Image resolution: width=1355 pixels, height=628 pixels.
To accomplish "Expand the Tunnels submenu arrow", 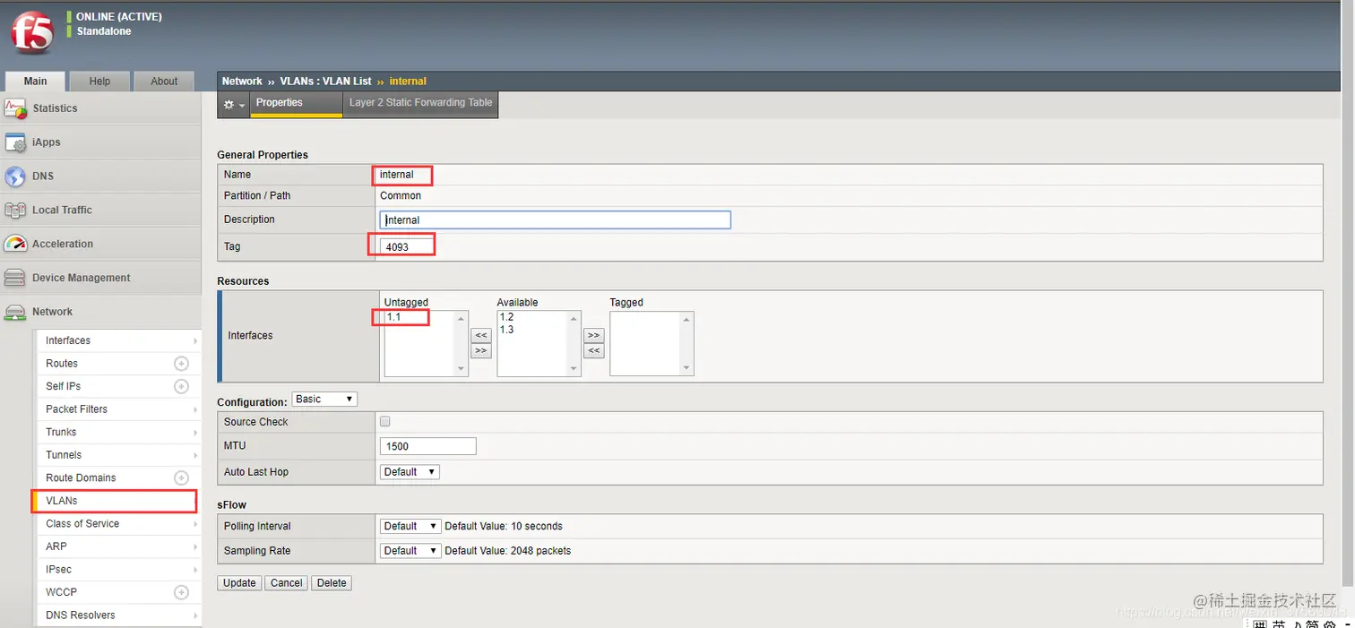I will click(195, 455).
